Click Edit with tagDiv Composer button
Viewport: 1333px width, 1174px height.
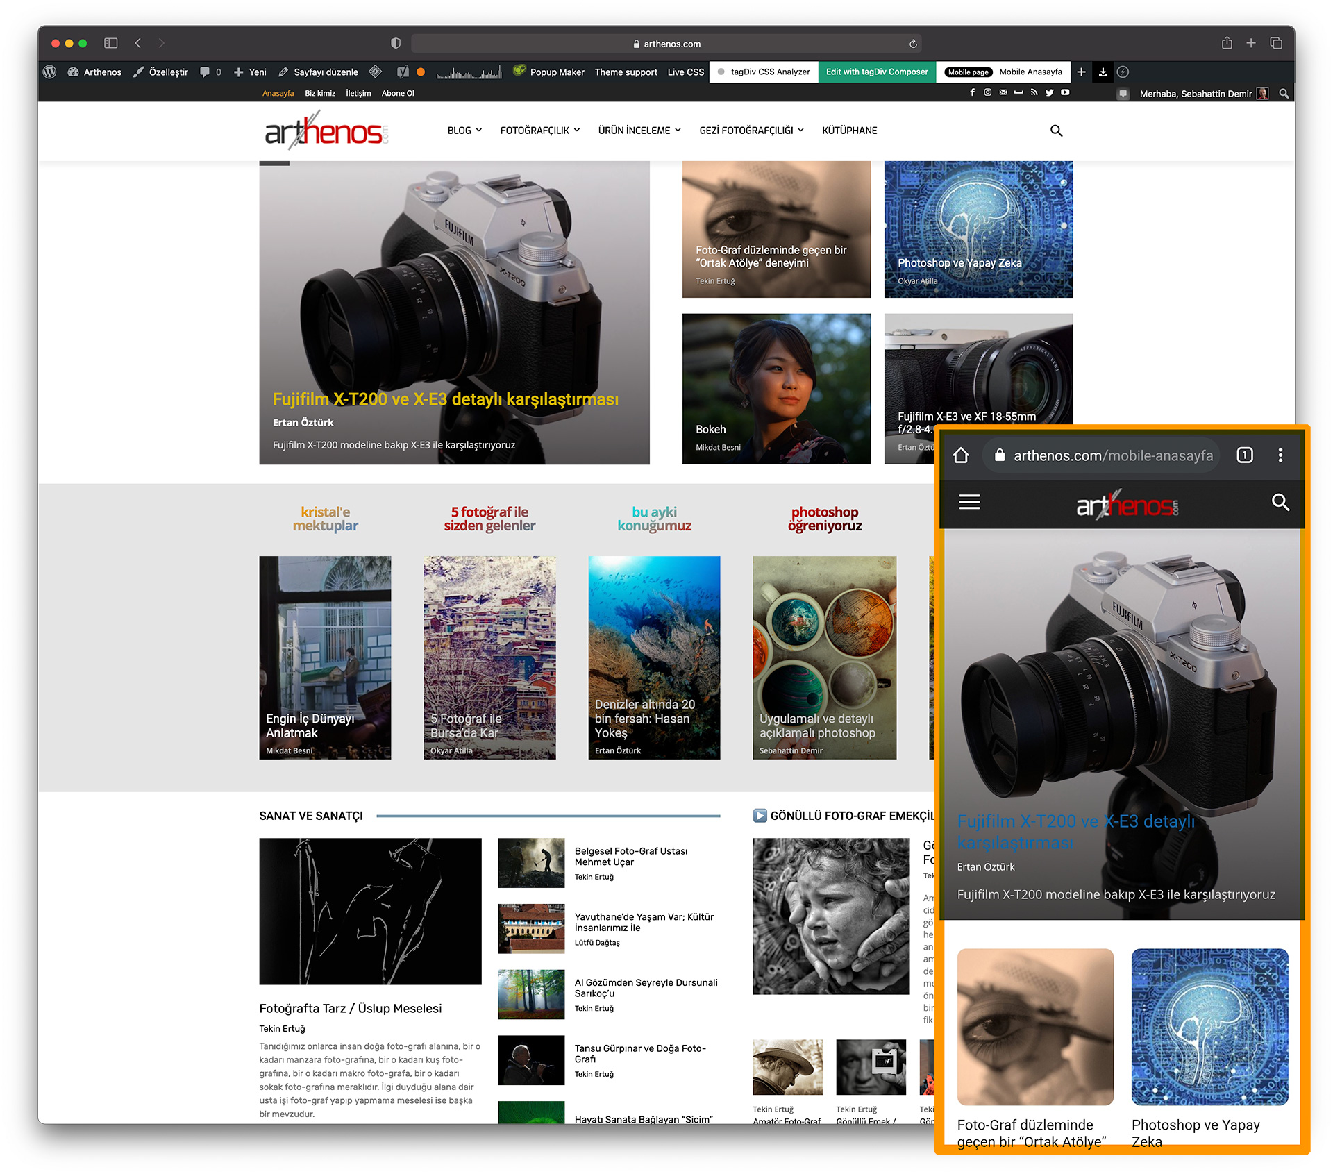(877, 72)
